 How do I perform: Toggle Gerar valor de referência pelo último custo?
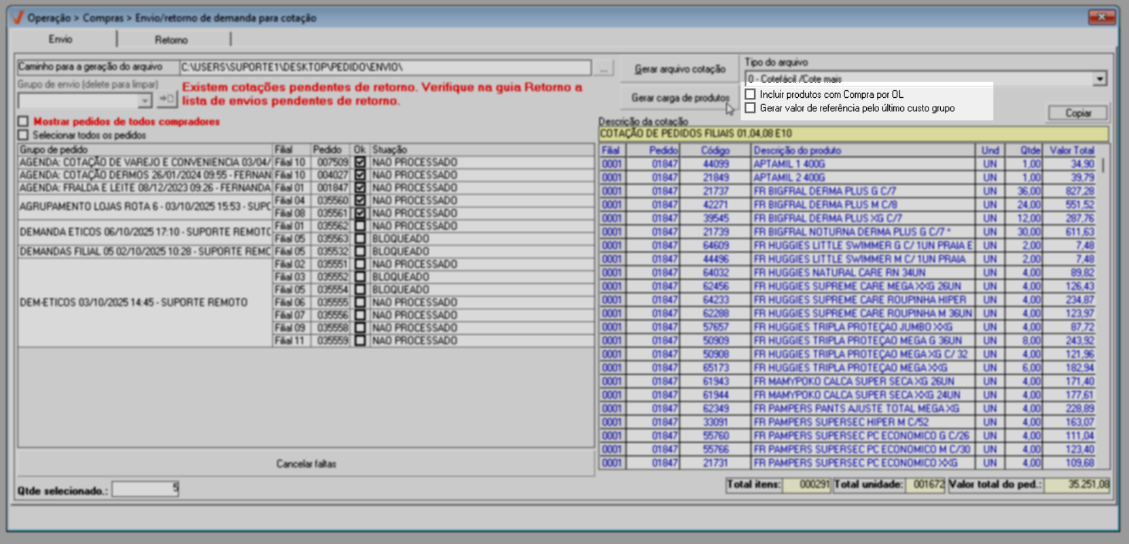pyautogui.click(x=751, y=108)
